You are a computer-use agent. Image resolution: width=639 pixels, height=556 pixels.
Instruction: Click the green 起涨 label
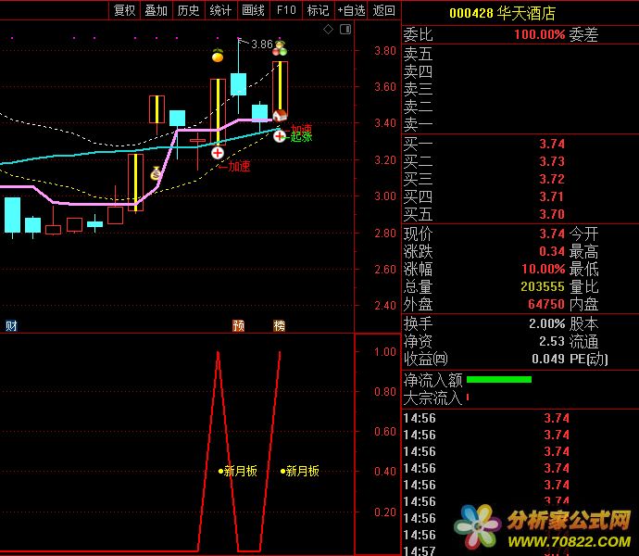pos(301,136)
